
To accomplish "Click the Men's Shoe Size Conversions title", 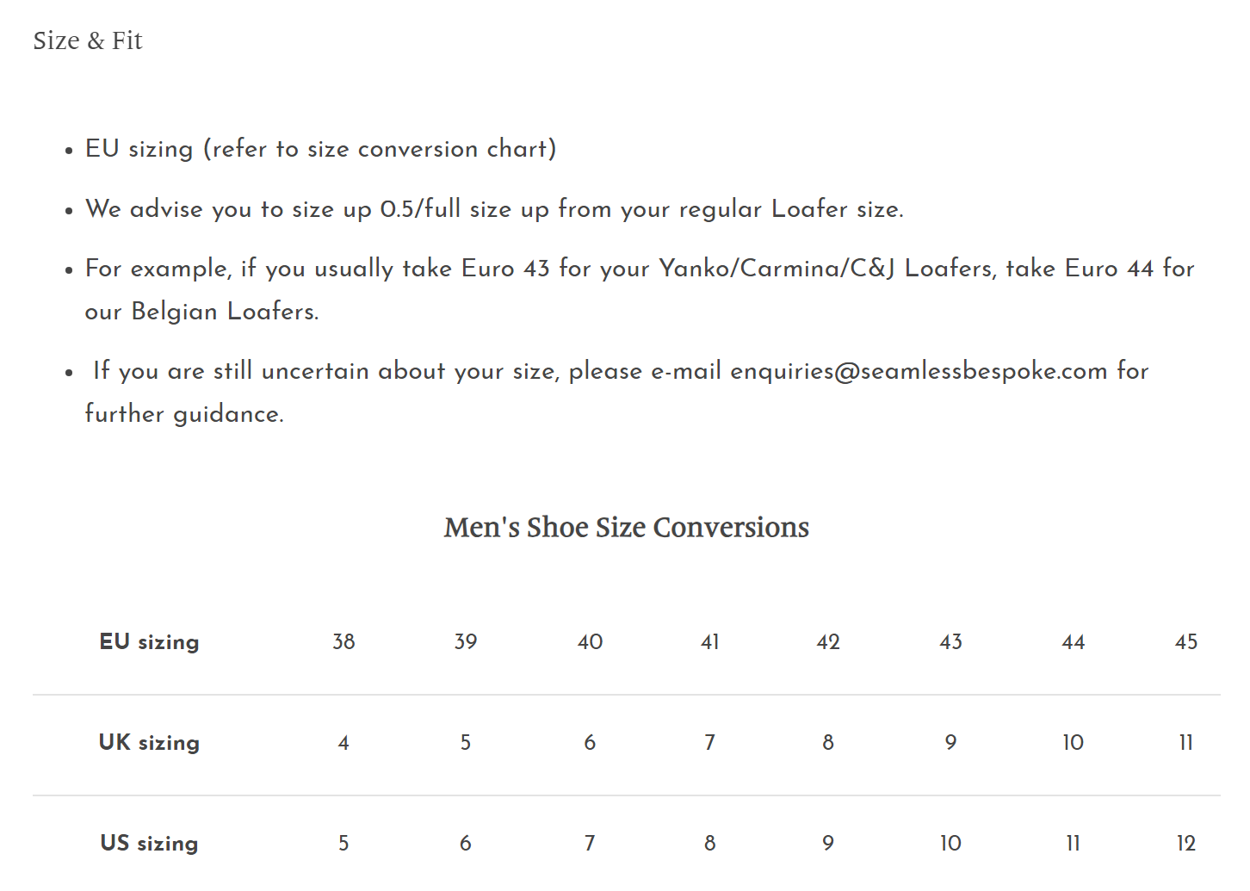I will click(626, 527).
